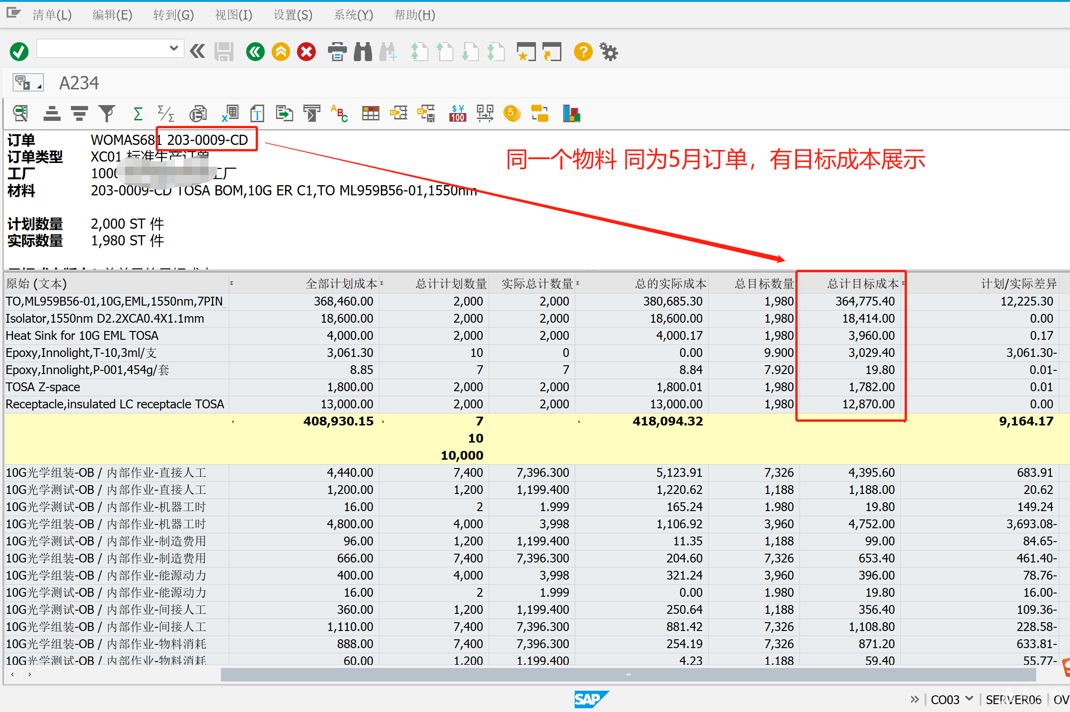Sort the list in ascending order
Image resolution: width=1070 pixels, height=712 pixels.
coord(52,113)
